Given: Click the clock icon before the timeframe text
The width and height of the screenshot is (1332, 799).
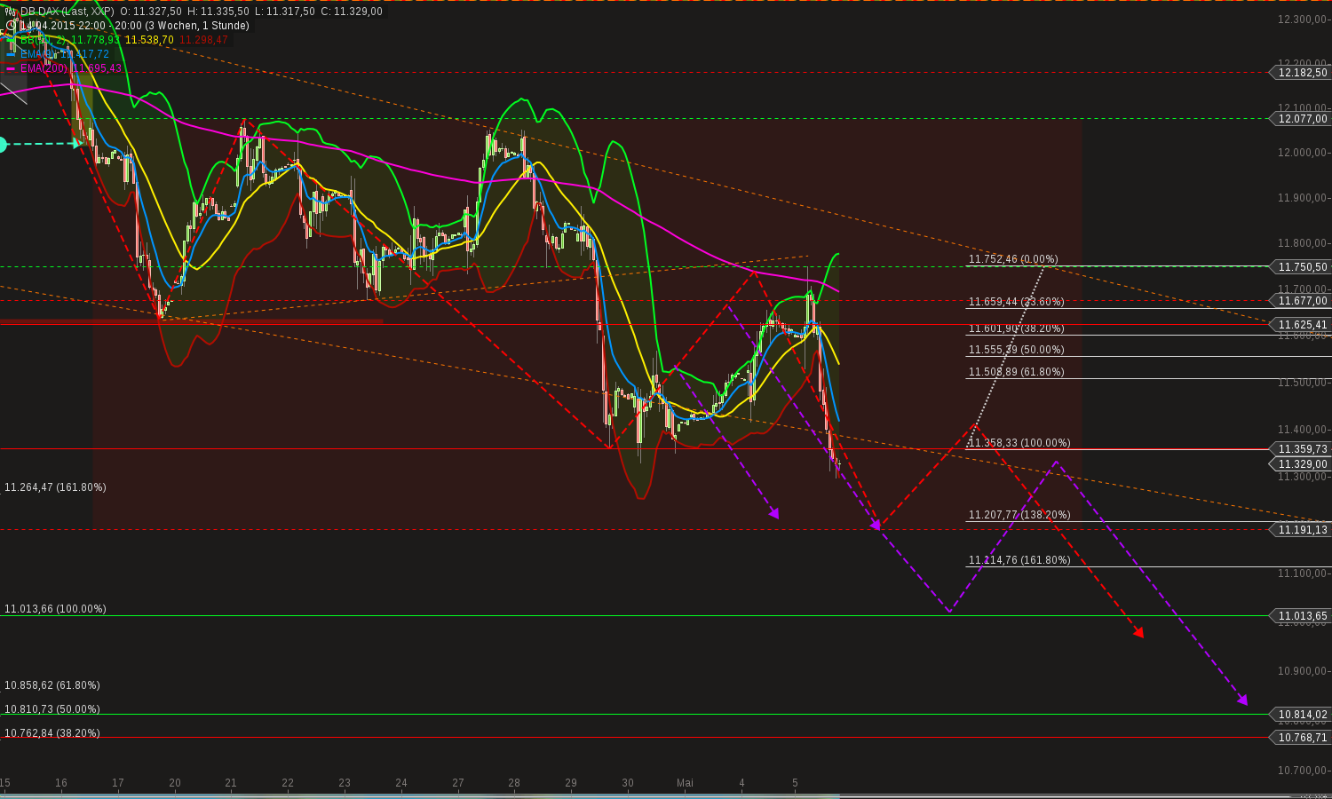Looking at the screenshot, I should [x=10, y=25].
